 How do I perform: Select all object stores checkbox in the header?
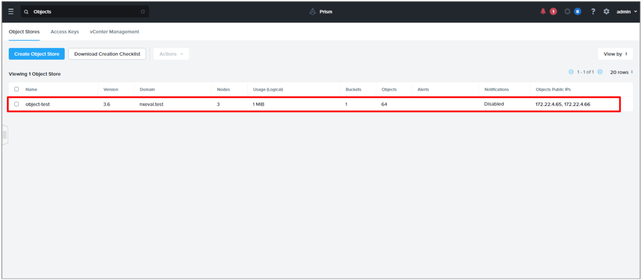point(17,89)
